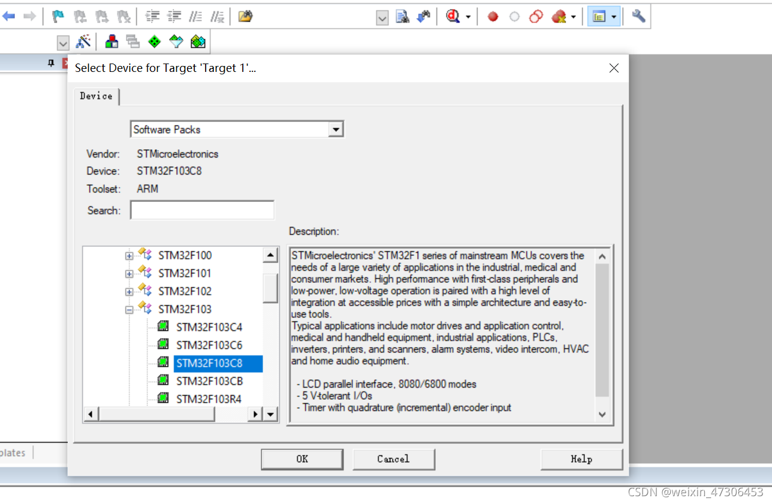Viewport: 772px width, 504px height.
Task: Open debug session dropdown arrow
Action: 468,17
